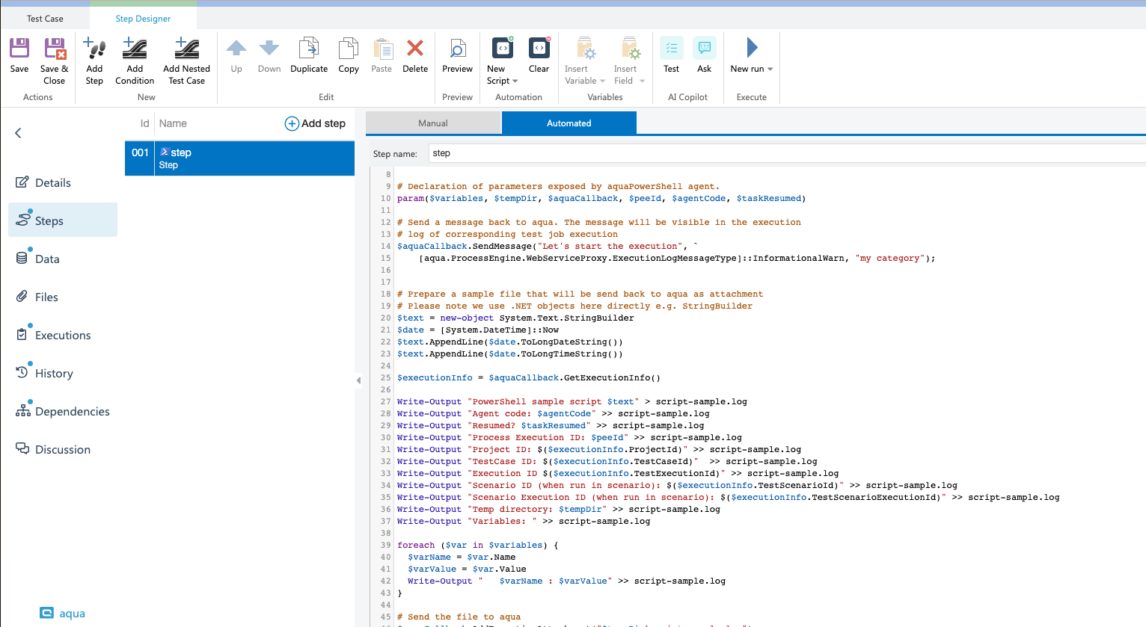Screen dimensions: 1146x627
Task: Expand the New run dropdown menu
Action: coord(770,69)
